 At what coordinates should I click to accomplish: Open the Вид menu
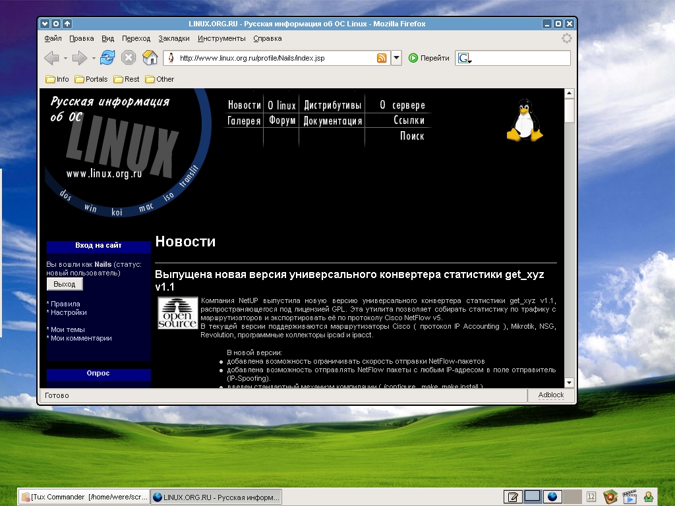point(107,38)
